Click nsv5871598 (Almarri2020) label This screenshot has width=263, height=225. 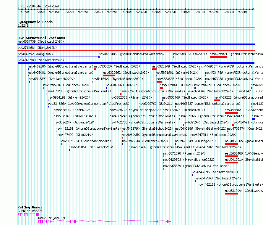click(x=184, y=153)
